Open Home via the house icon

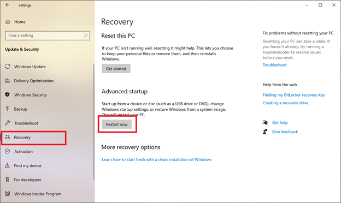coord(8,22)
